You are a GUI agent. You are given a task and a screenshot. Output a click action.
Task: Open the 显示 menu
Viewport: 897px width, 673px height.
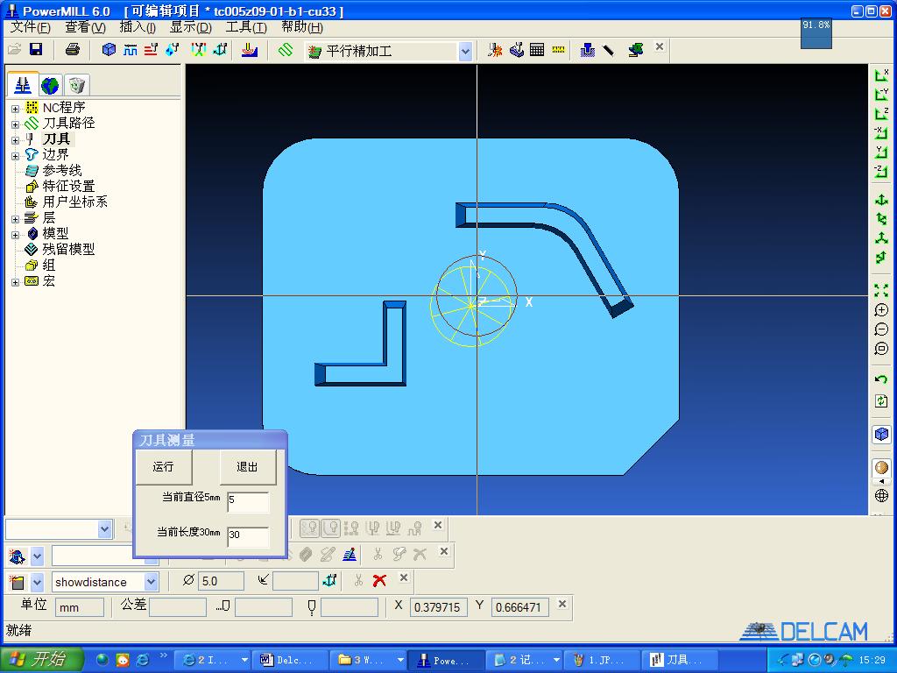click(190, 27)
